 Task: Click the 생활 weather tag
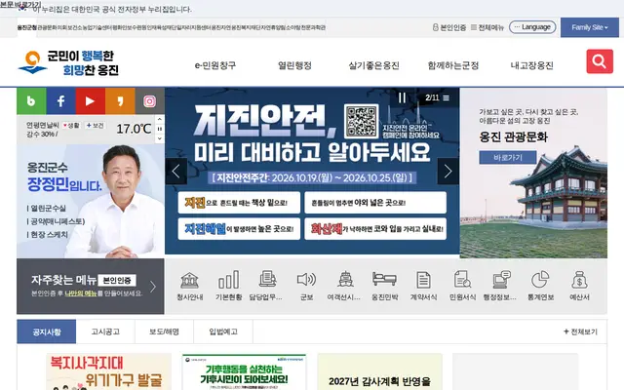[71, 126]
